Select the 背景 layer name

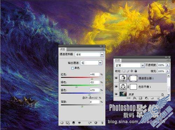[131, 94]
